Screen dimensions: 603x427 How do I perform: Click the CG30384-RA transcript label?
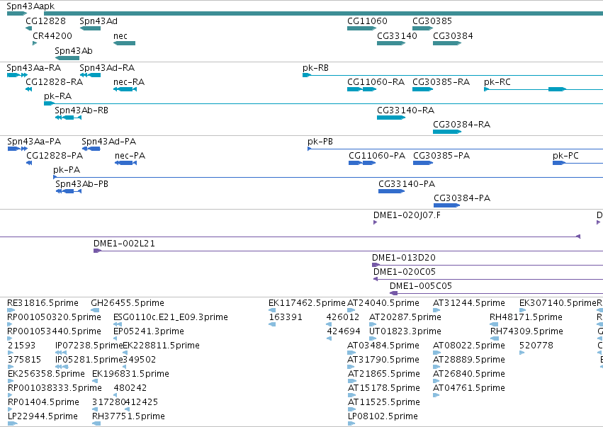(461, 125)
